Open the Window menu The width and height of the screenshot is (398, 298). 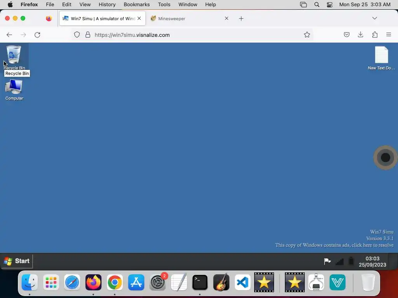(188, 4)
